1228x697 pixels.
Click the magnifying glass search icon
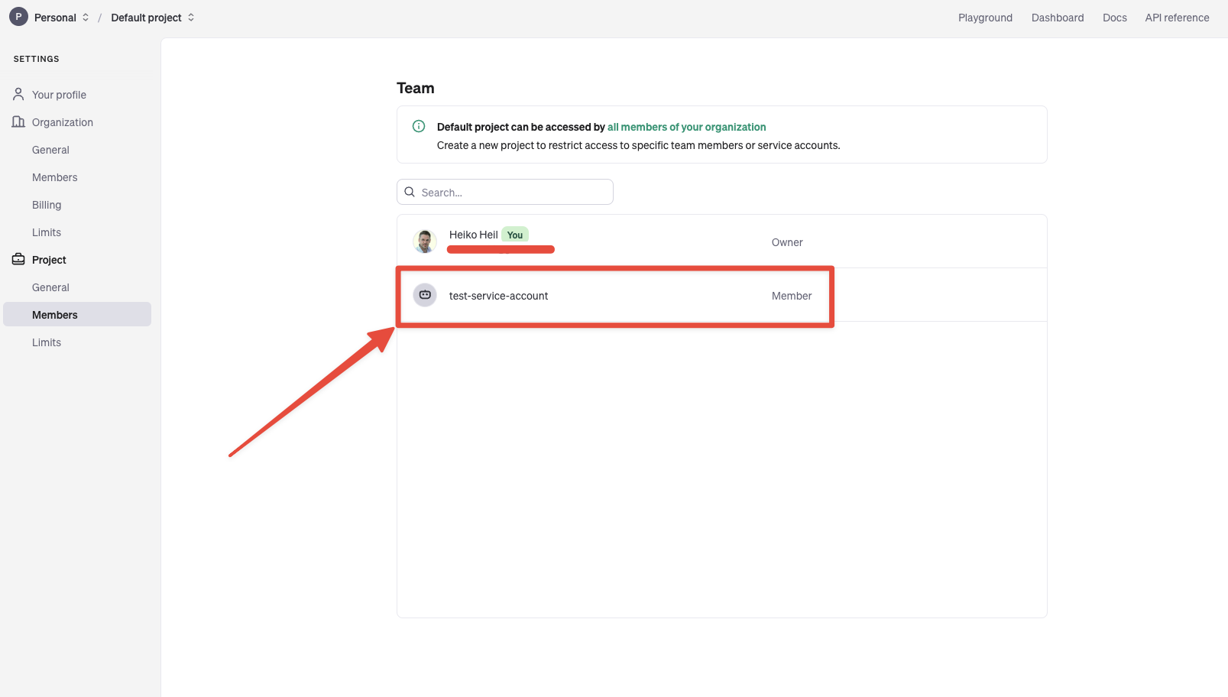(x=410, y=192)
